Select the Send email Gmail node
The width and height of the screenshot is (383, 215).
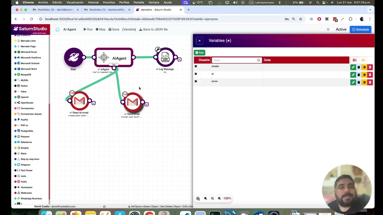(133, 102)
